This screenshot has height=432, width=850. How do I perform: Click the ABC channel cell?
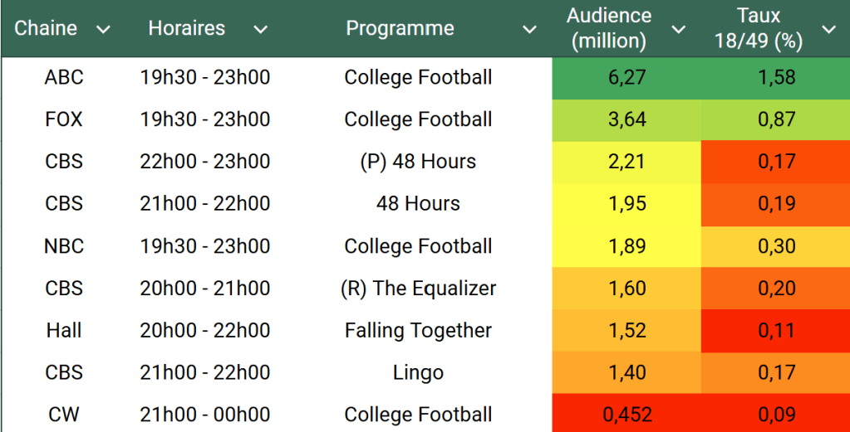point(64,78)
